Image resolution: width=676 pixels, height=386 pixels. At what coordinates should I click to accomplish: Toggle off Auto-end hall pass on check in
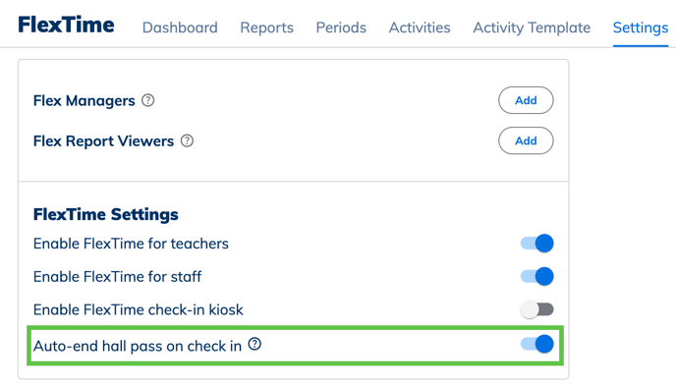536,344
